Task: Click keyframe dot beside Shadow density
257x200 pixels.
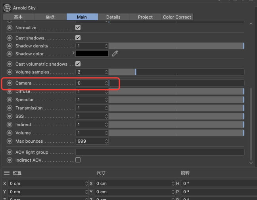Action: point(10,46)
